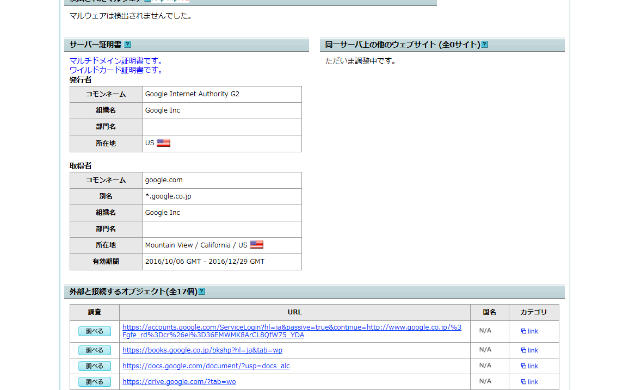Click the 別名 row header
Image resolution: width=629 pixels, height=390 pixels.
pos(106,196)
